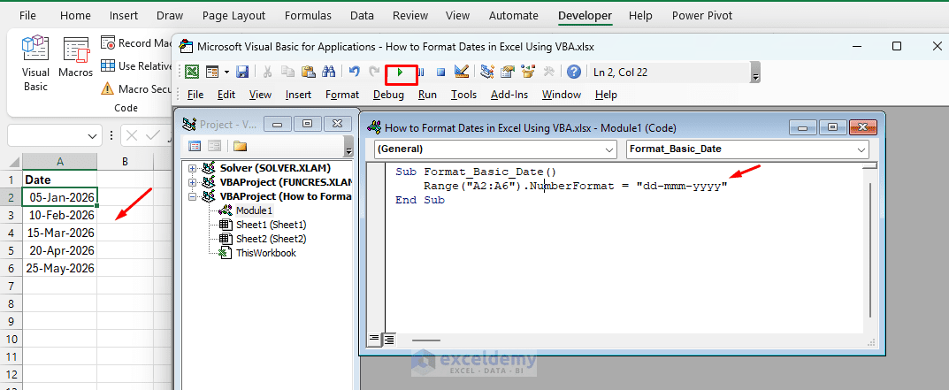Open the Object Browser toolbar icon

point(528,72)
